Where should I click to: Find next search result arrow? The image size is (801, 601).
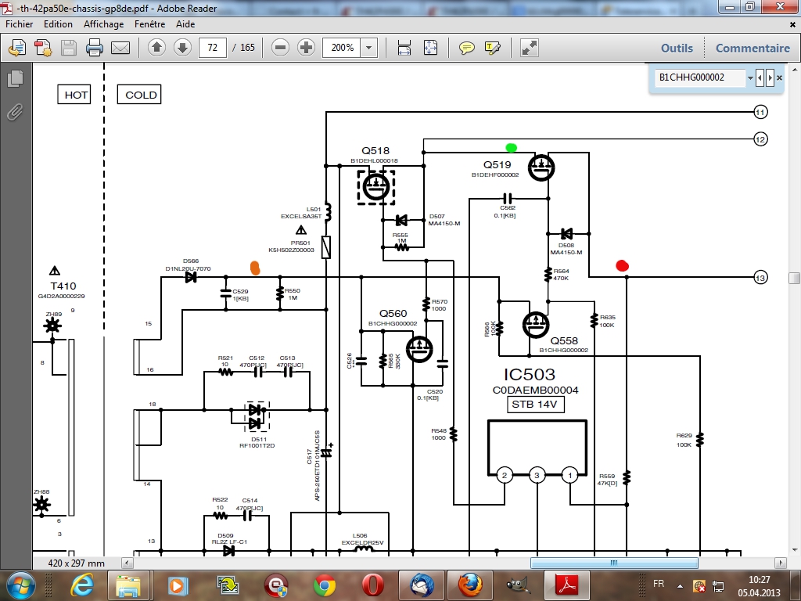tap(770, 77)
